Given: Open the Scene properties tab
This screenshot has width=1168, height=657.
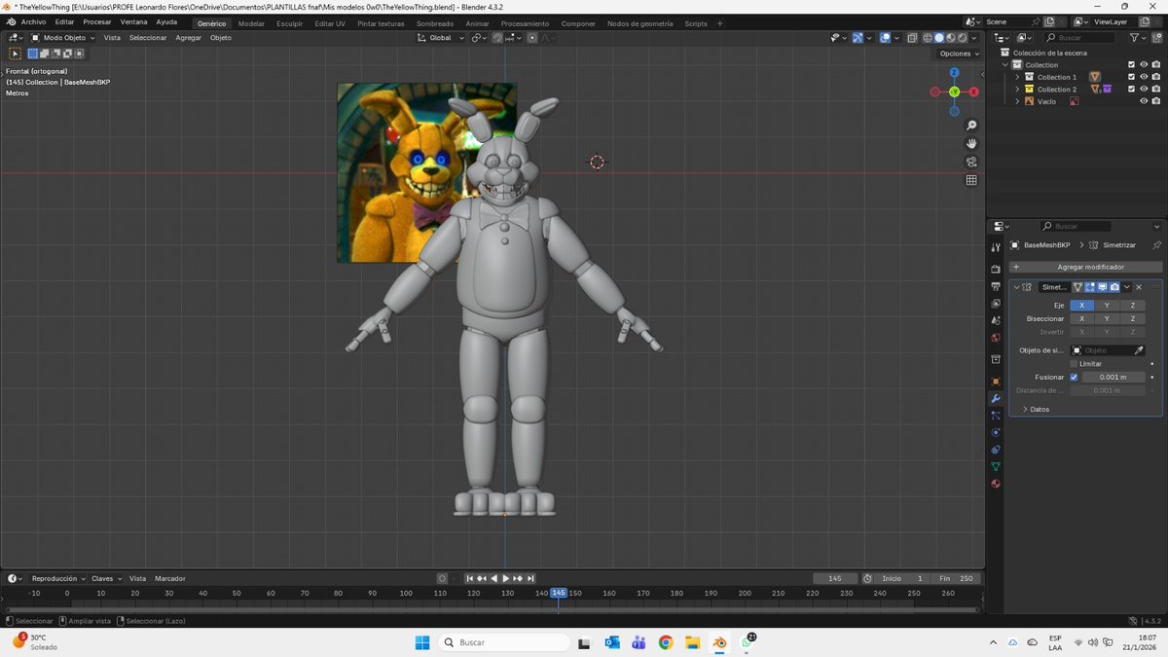Looking at the screenshot, I should pos(996,320).
